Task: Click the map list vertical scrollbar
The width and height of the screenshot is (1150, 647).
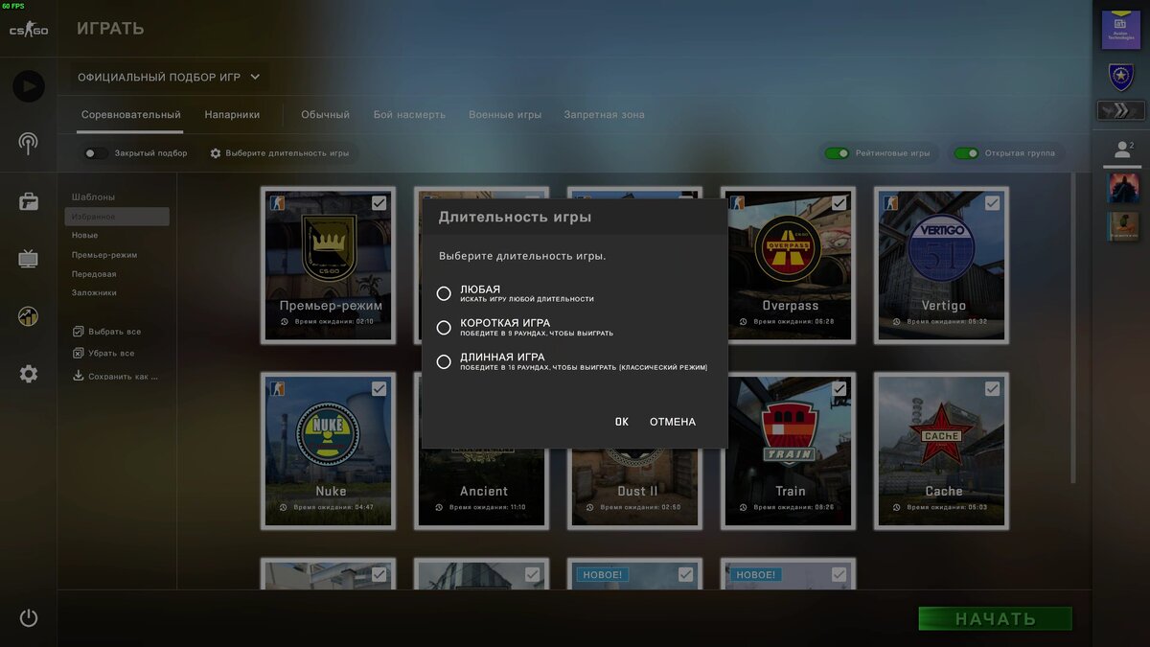Action: coord(1072,326)
